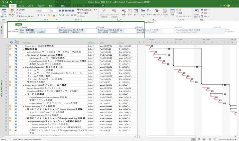The width and height of the screenshot is (239, 141).
Task: Collapse SharePoint Server 2013 のインストール summary task
Action: point(24,67)
